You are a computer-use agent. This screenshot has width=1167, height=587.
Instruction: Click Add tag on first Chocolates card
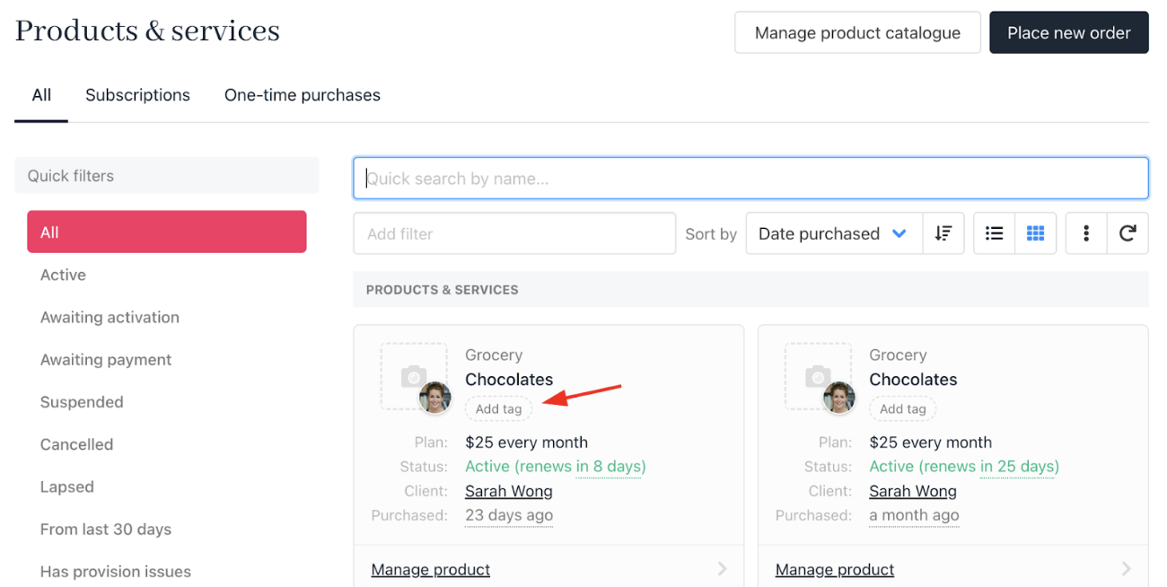pyautogui.click(x=498, y=409)
